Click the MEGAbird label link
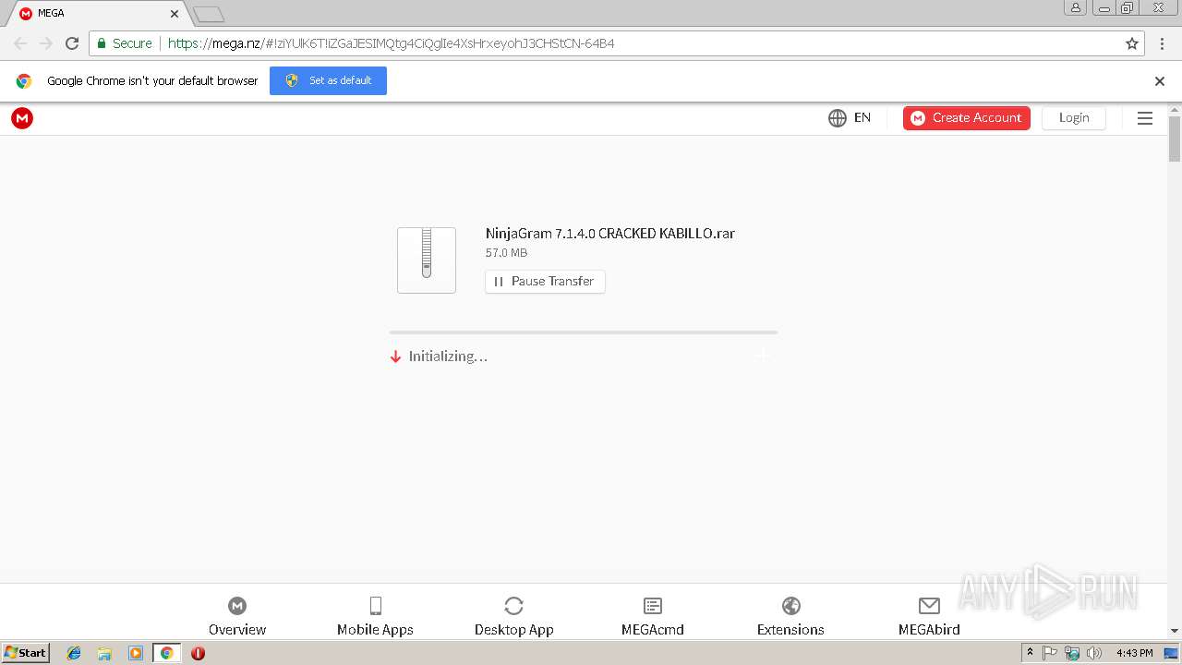This screenshot has width=1182, height=665. click(929, 630)
